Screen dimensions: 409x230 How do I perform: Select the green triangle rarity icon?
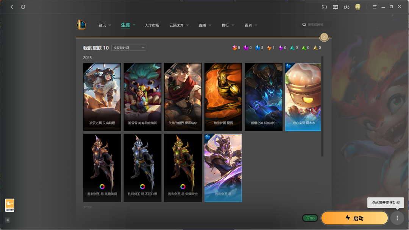304,48
